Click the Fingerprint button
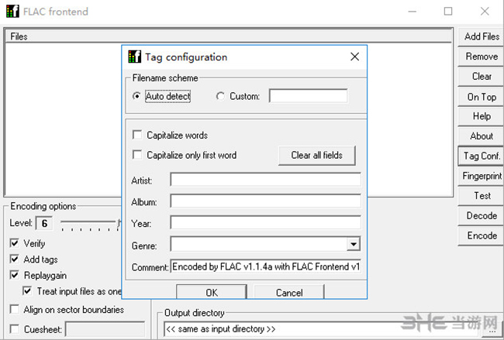This screenshot has width=504, height=340. [482, 176]
